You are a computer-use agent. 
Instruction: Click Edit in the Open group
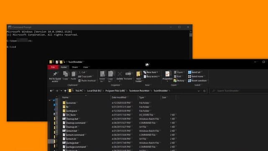tap(178, 76)
